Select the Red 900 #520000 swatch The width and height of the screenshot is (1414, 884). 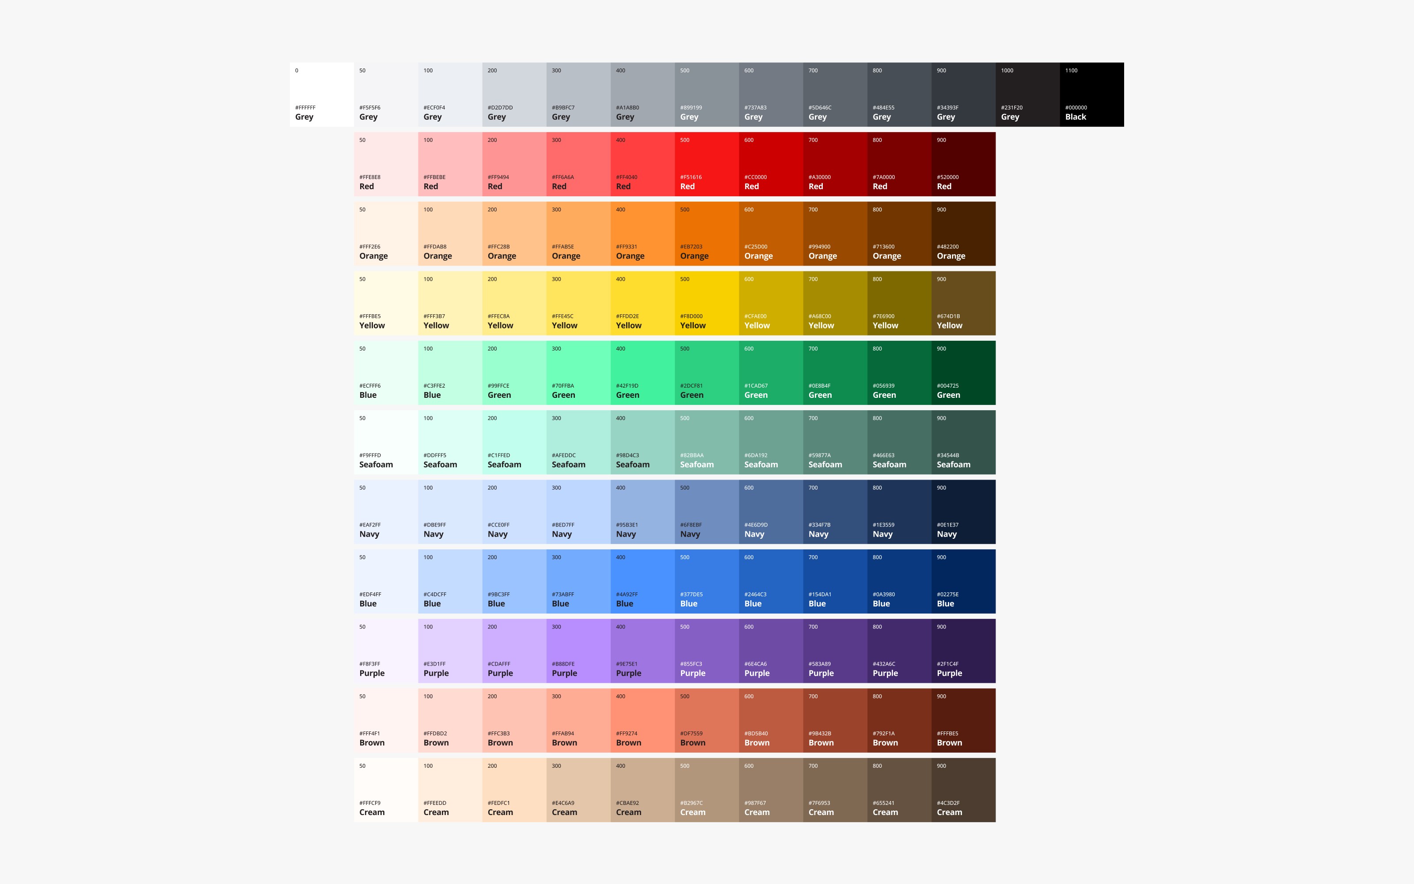[x=963, y=164]
